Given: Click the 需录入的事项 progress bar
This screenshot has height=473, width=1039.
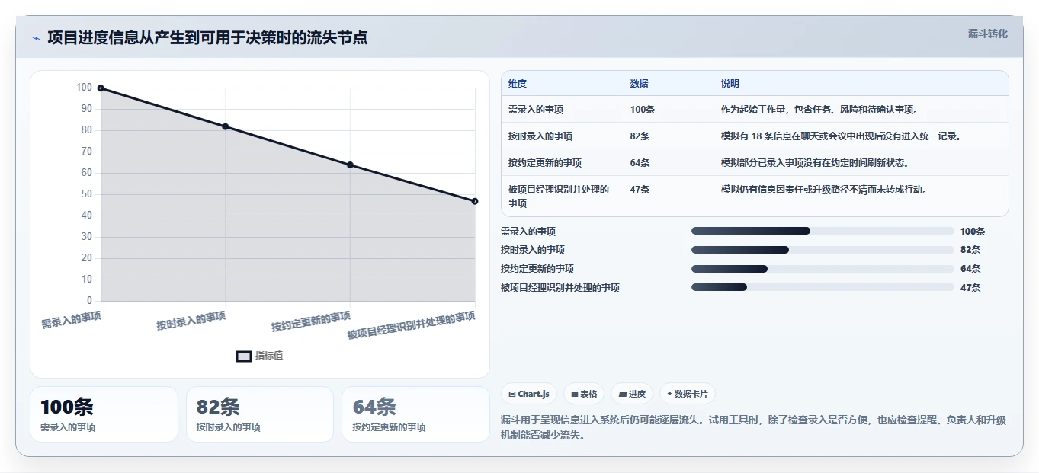Looking at the screenshot, I should coord(823,231).
